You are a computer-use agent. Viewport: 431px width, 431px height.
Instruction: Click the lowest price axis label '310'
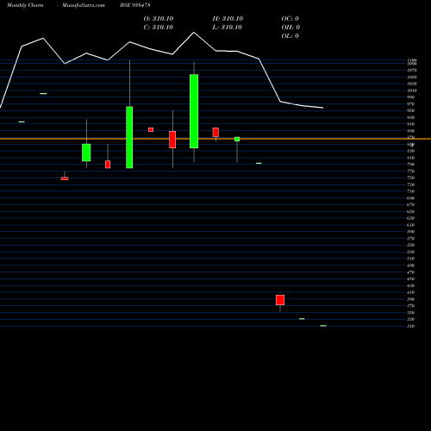point(411,326)
